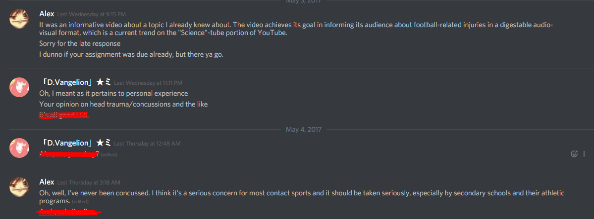Add a reaction to the 12:48 AM message
The width and height of the screenshot is (594, 219).
coord(574,153)
